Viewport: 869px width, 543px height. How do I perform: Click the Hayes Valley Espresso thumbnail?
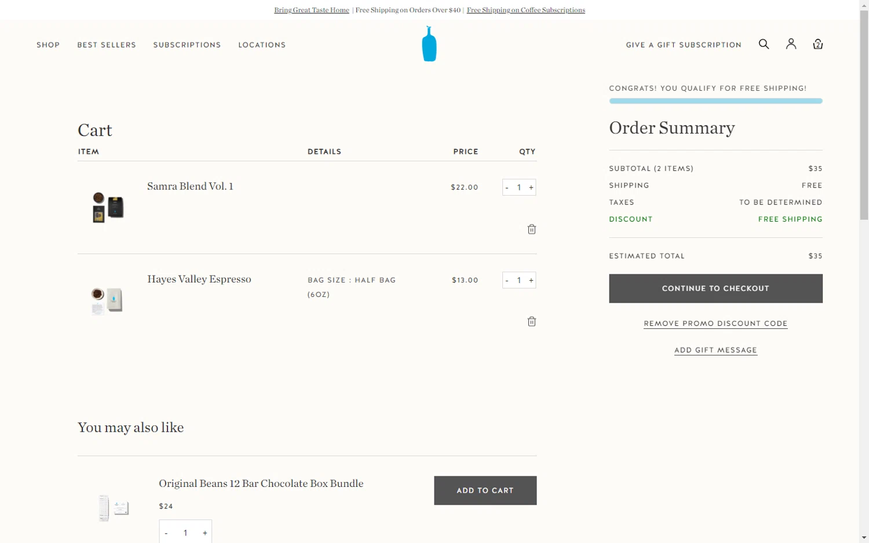(x=107, y=300)
